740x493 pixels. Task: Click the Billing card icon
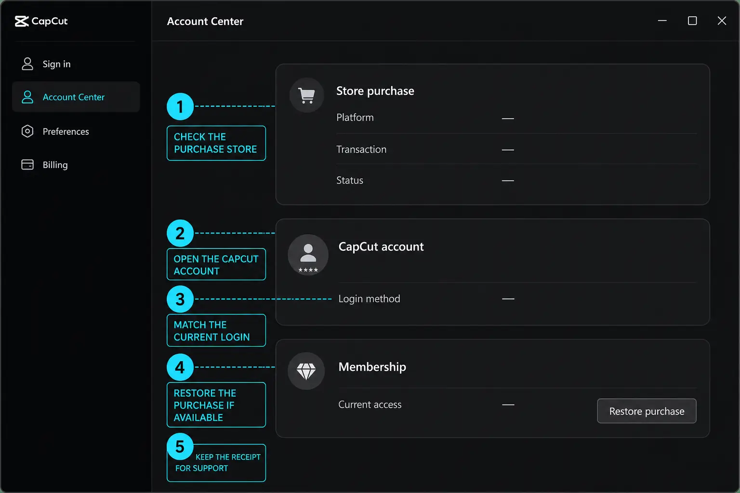tap(27, 165)
